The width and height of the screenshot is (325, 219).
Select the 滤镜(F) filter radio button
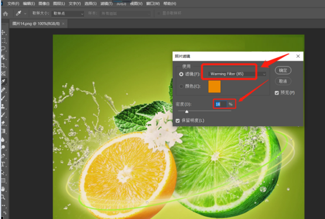coord(181,74)
